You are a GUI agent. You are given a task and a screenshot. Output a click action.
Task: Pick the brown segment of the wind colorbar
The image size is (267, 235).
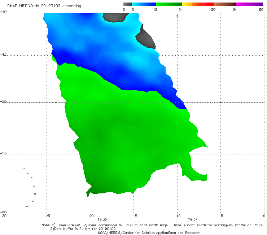click(x=225, y=4)
